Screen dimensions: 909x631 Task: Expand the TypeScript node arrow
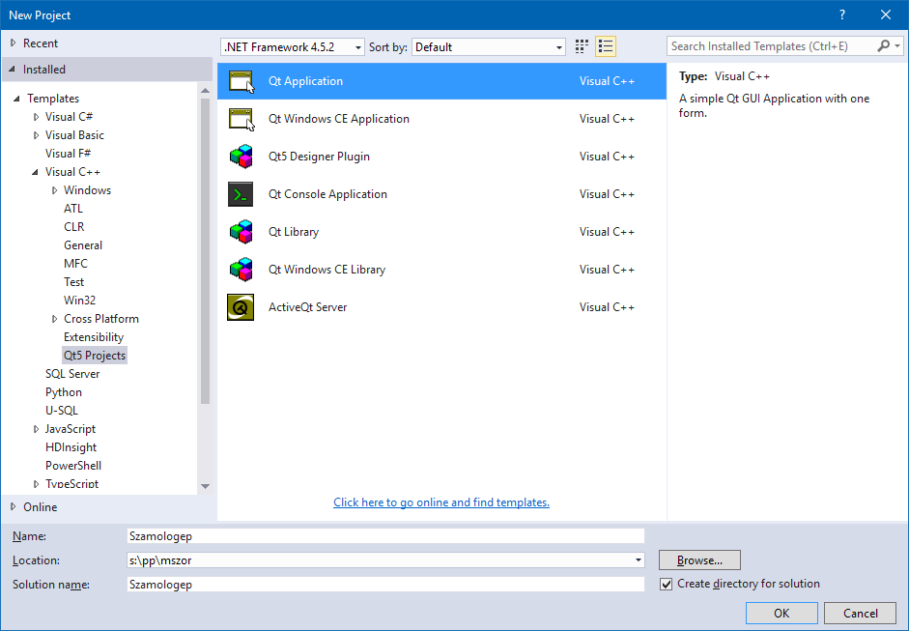(x=36, y=484)
